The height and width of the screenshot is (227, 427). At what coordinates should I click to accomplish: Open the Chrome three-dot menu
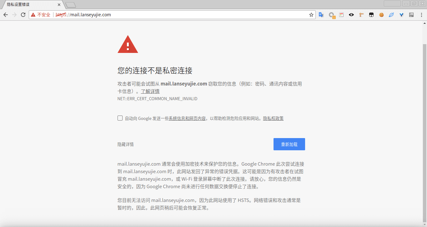[421, 15]
